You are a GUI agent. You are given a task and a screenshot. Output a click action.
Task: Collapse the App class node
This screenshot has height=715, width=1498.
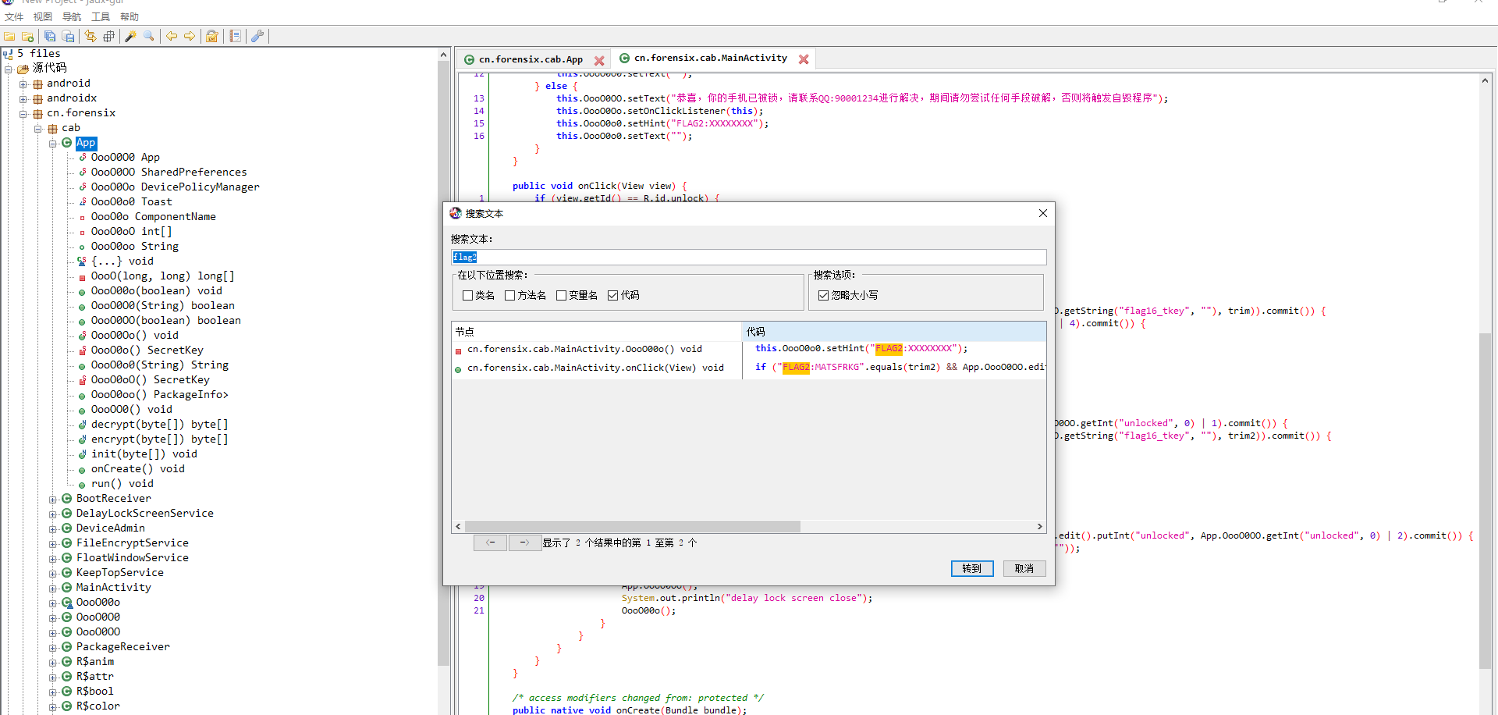53,144
